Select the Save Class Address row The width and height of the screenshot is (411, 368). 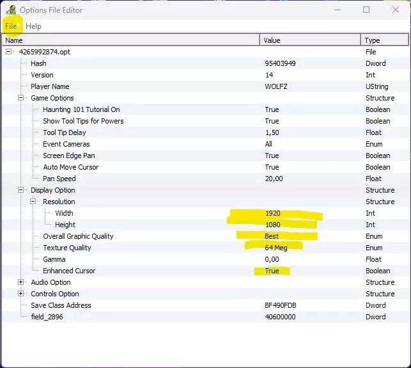(205, 305)
